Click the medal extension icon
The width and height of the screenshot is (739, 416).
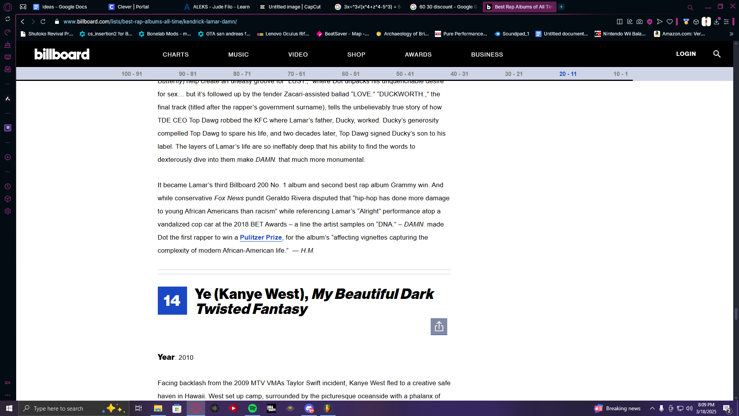pos(686,22)
